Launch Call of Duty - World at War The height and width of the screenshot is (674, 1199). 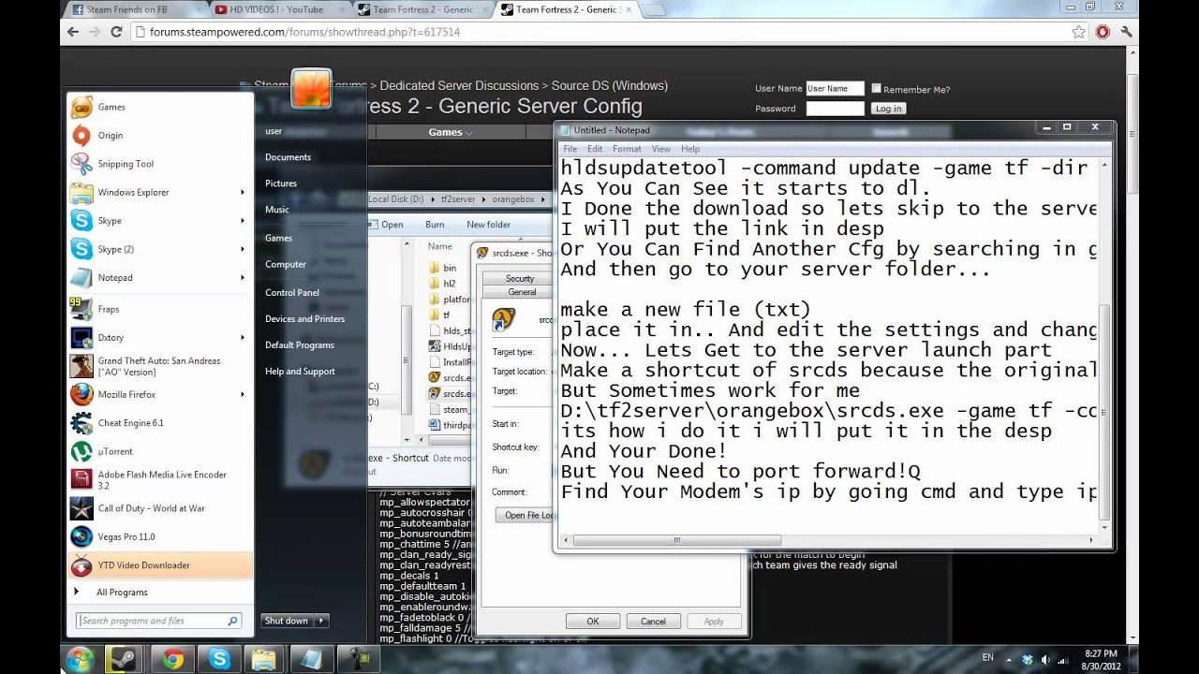click(x=160, y=508)
